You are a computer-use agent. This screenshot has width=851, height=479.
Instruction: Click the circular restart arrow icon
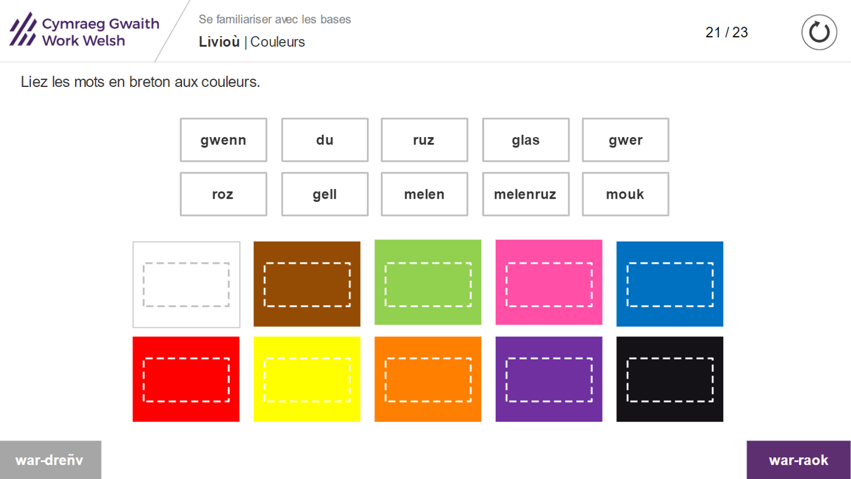(x=819, y=32)
